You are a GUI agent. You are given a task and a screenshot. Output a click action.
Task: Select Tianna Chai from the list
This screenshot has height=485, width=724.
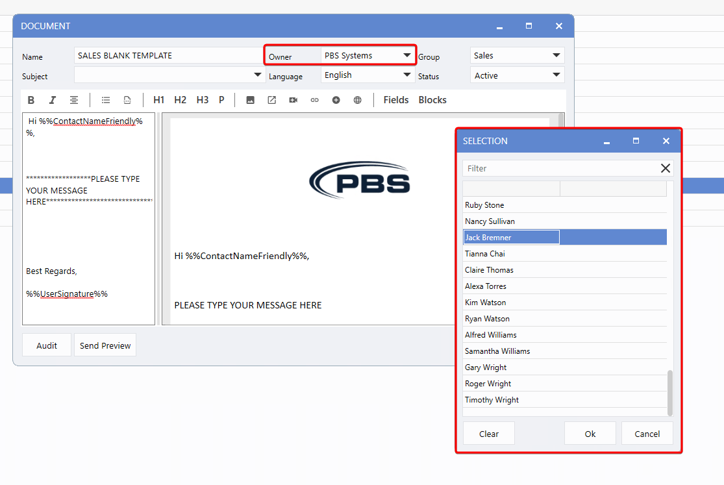pos(485,254)
